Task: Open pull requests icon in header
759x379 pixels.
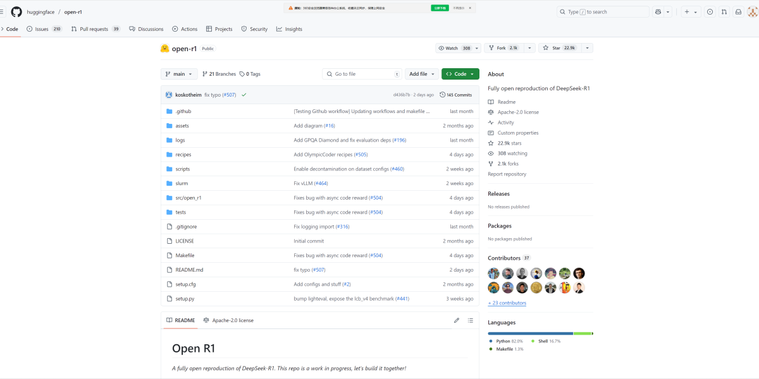Action: point(724,12)
